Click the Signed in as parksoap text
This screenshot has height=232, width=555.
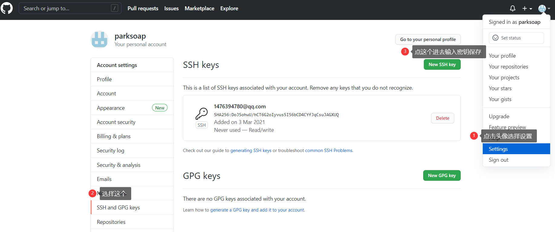point(514,22)
